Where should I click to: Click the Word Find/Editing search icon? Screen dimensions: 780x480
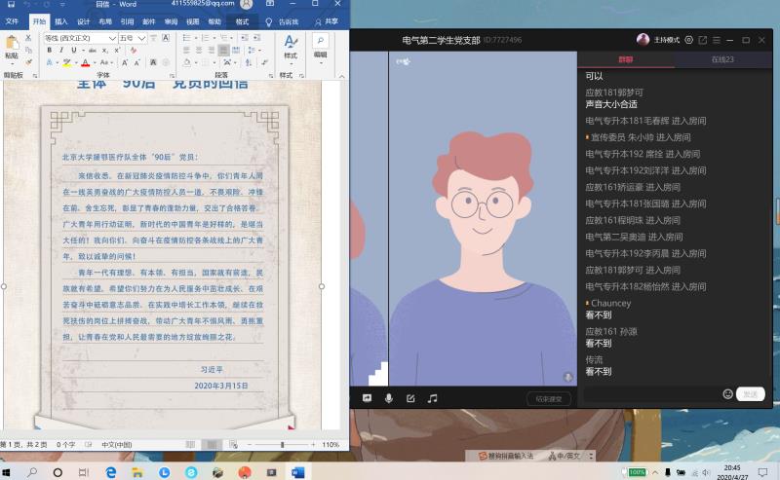pyautogui.click(x=321, y=44)
